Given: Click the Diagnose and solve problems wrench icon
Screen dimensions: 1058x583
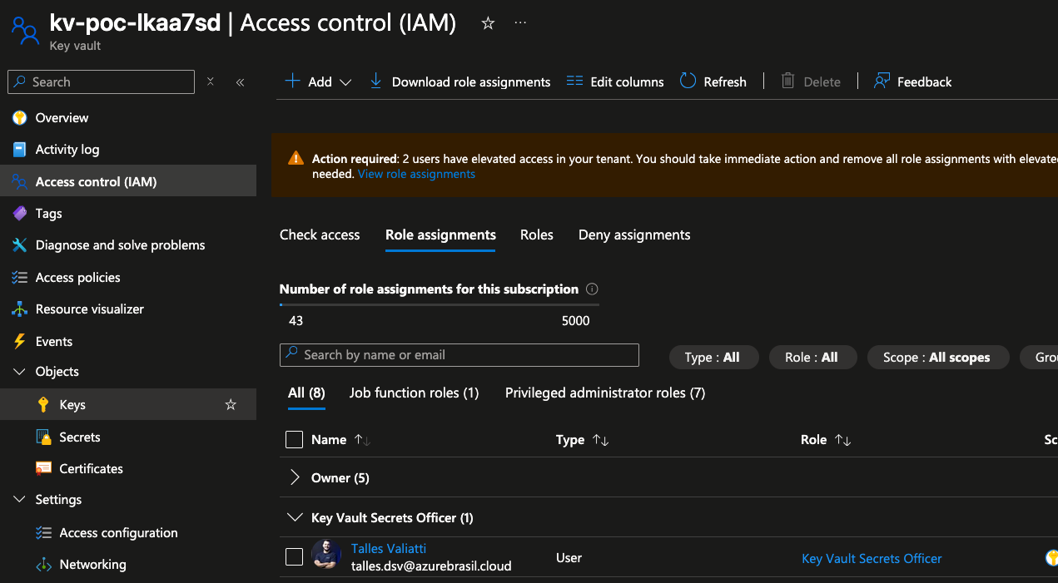Looking at the screenshot, I should click(20, 245).
